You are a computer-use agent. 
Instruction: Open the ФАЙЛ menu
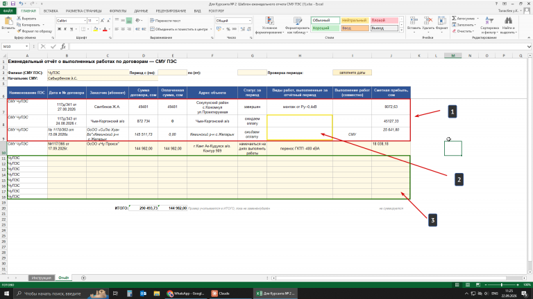pos(8,11)
